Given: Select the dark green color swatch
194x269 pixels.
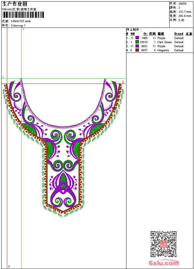Looking at the screenshot, I should 137,42.
